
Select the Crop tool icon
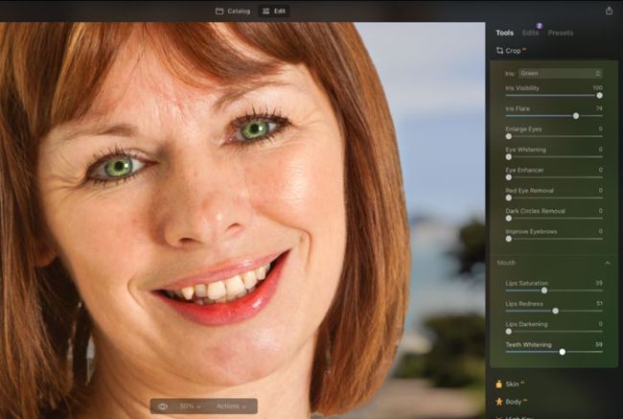pyautogui.click(x=499, y=50)
